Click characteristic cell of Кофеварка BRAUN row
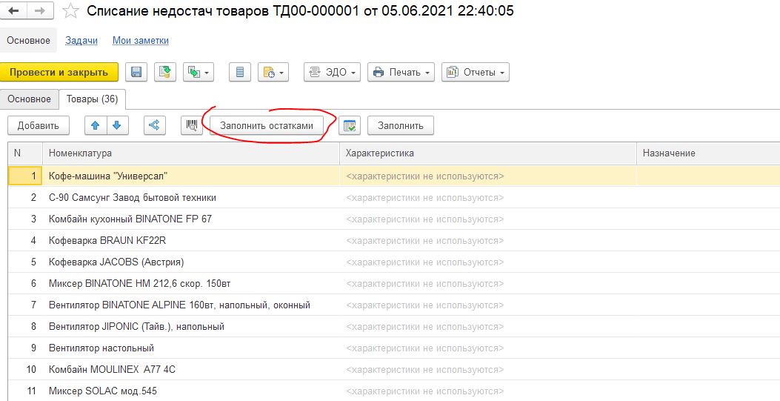This screenshot has width=780, height=401. click(488, 240)
